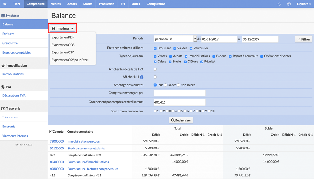Select the Tous radio button

tap(155, 85)
